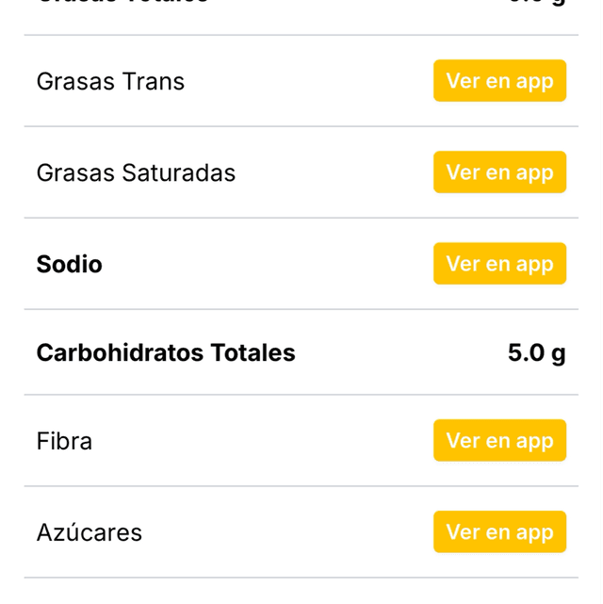Click the cropped gram value for Grasas Totales
Image resolution: width=603 pixels, height=604 pixels.
[x=537, y=3]
